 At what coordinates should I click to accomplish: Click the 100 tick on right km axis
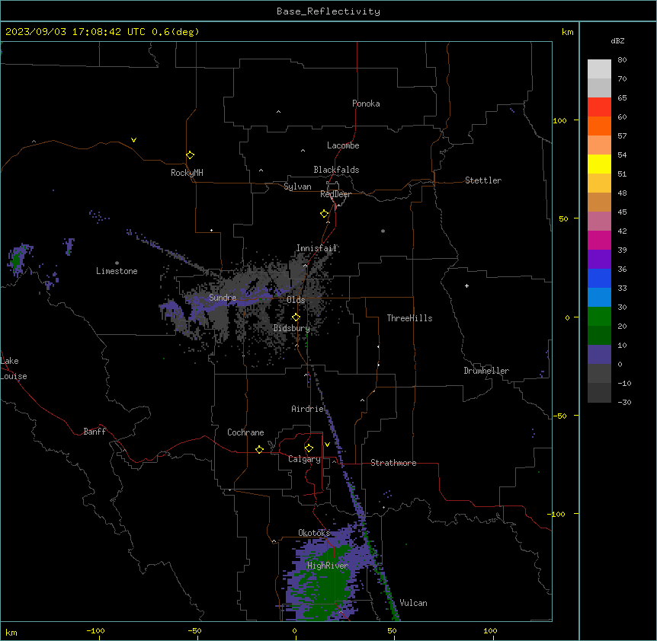[559, 120]
